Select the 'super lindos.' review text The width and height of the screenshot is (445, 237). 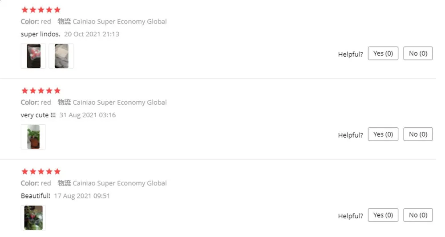40,34
